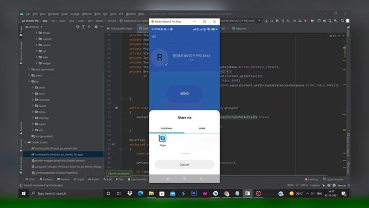Open the Project panel gear settings

coord(96,27)
